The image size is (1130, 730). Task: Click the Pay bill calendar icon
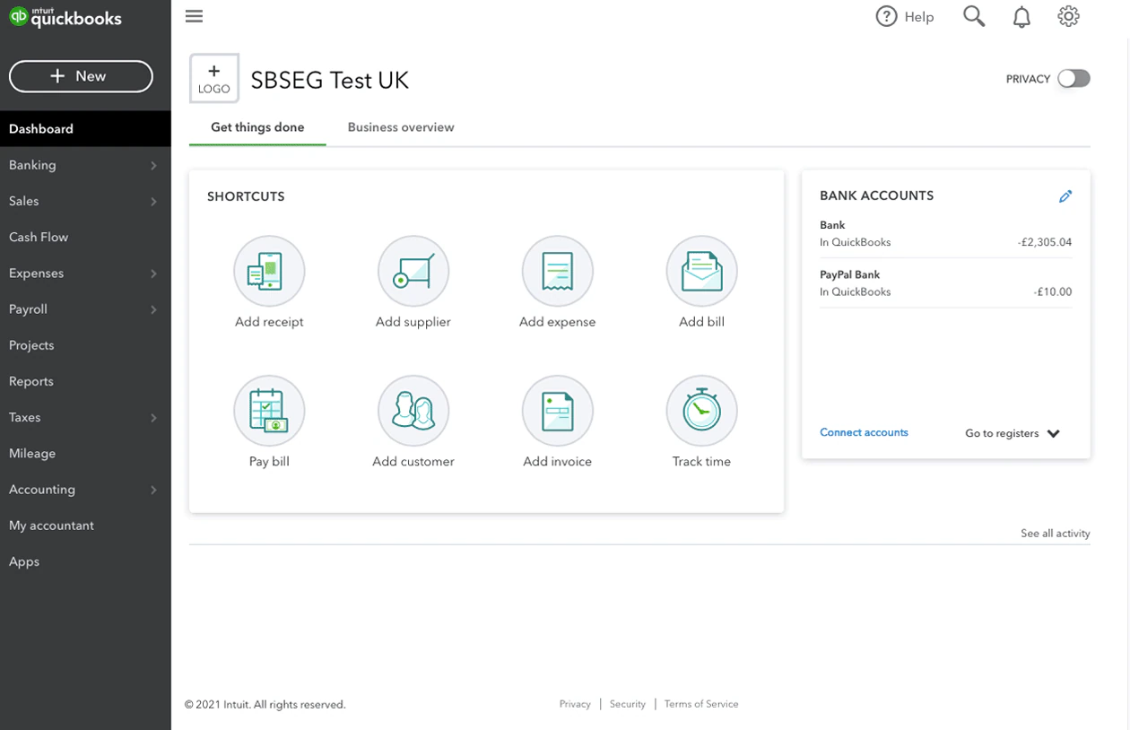point(269,411)
